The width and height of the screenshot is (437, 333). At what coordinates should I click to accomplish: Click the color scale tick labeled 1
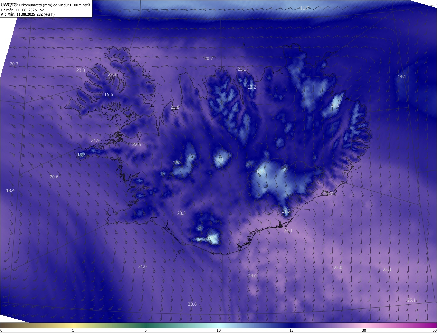coord(73,330)
